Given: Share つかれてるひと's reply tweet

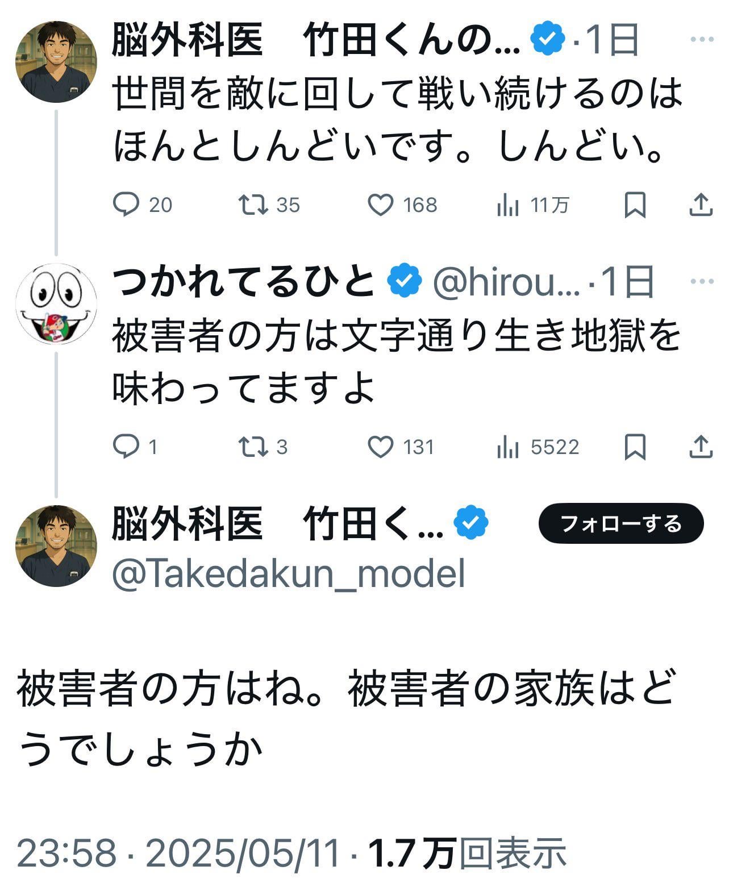Looking at the screenshot, I should coord(701,447).
